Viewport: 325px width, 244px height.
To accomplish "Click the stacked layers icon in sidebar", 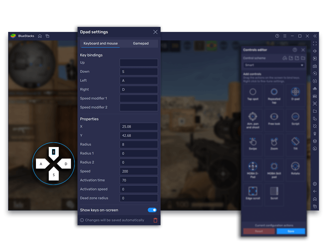I will (315, 141).
